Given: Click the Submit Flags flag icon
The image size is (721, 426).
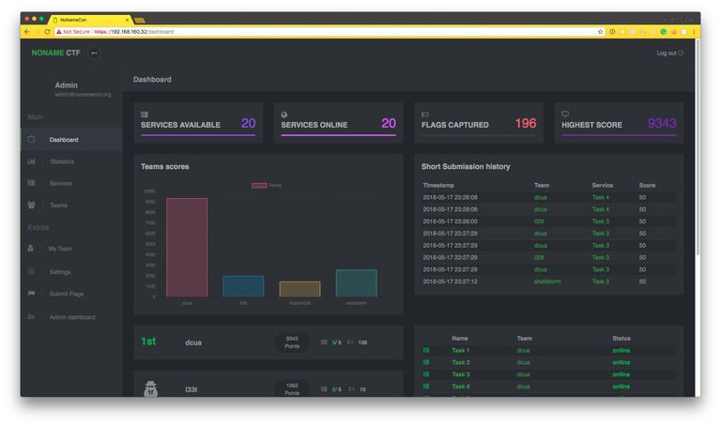Looking at the screenshot, I should click(x=31, y=293).
